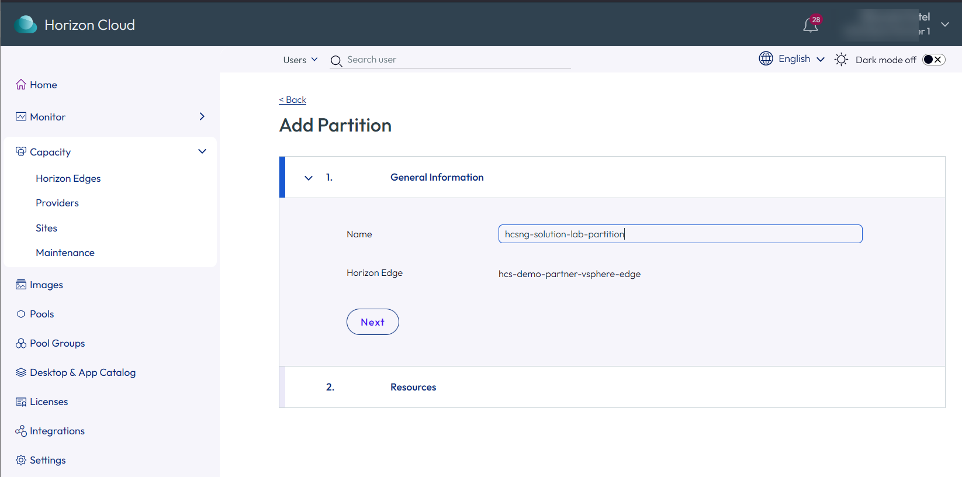
Task: Click the Pool Groups icon
Action: [21, 343]
